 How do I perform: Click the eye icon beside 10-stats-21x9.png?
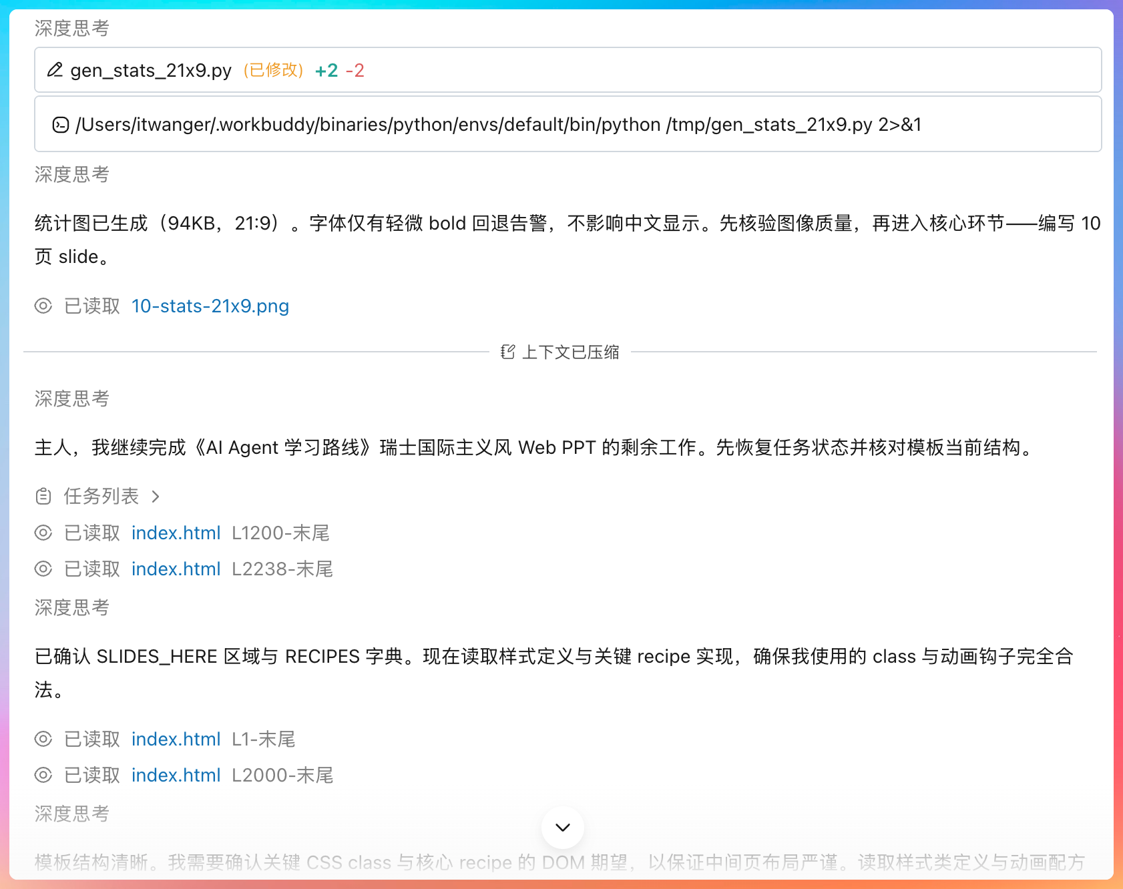pyautogui.click(x=43, y=306)
